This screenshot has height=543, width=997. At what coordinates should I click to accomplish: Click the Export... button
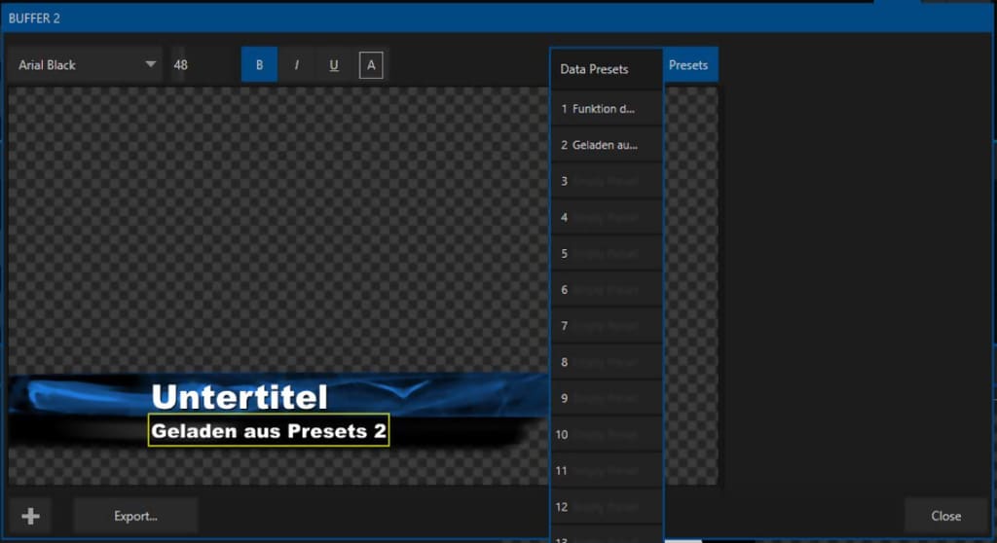click(x=135, y=516)
